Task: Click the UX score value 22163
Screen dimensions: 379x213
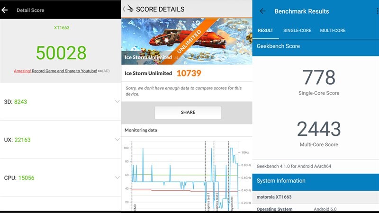Action: tap(22, 140)
